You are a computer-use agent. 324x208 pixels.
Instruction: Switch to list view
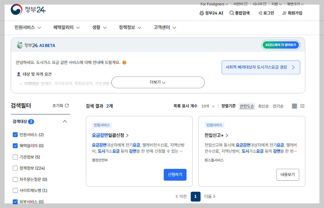click(302, 106)
